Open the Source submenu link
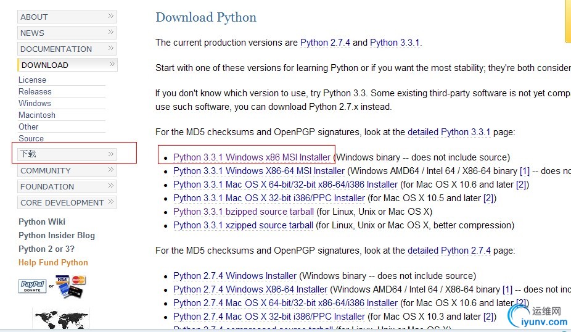571x332 pixels. click(x=31, y=138)
